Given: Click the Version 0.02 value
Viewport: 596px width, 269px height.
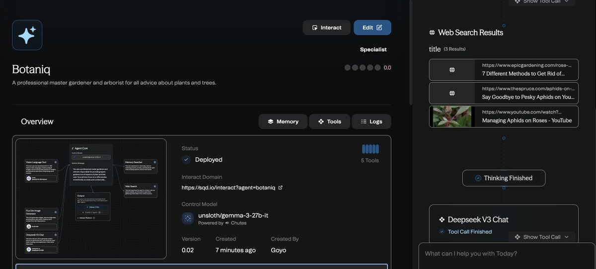Looking at the screenshot, I should coord(188,250).
